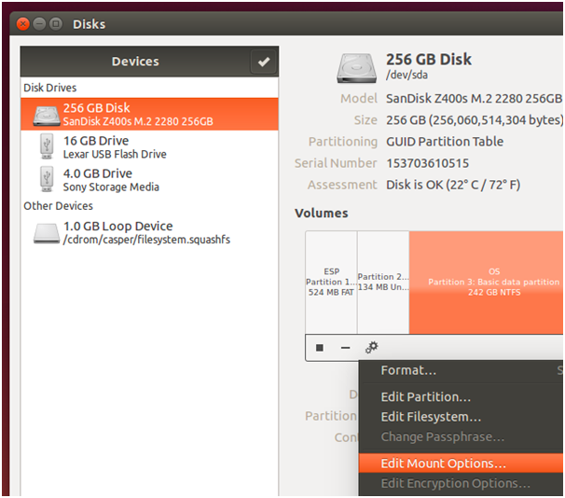Select Edit Mount Options from menu
This screenshot has height=498, width=565.
[443, 463]
